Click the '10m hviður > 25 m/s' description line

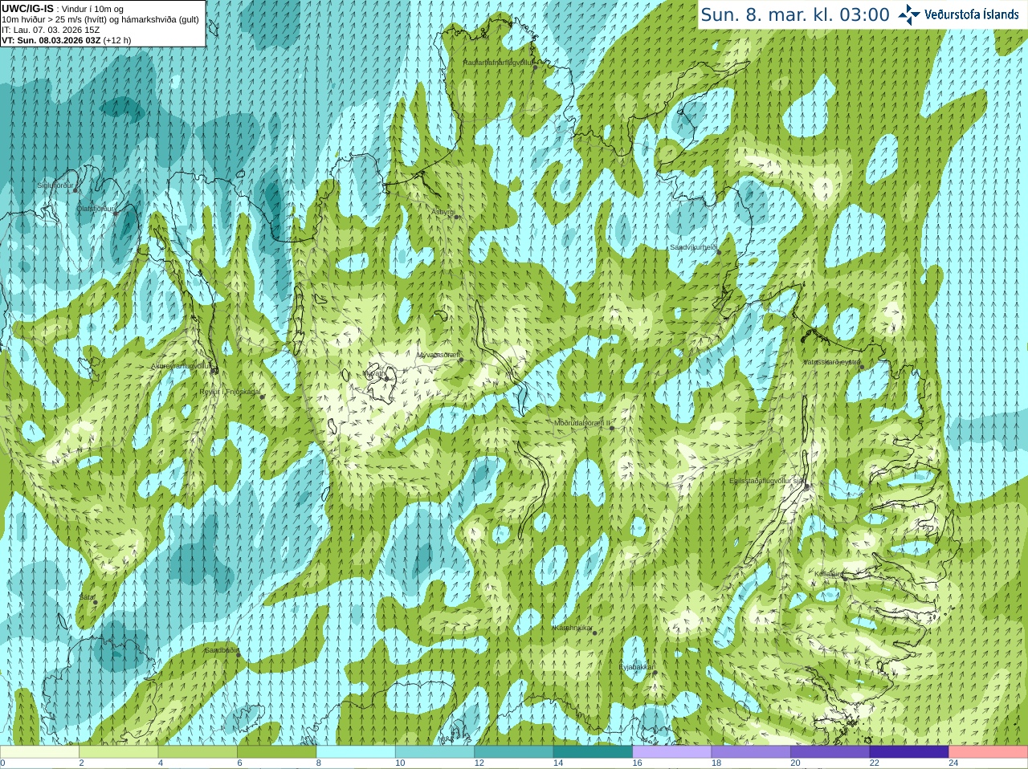pos(100,19)
